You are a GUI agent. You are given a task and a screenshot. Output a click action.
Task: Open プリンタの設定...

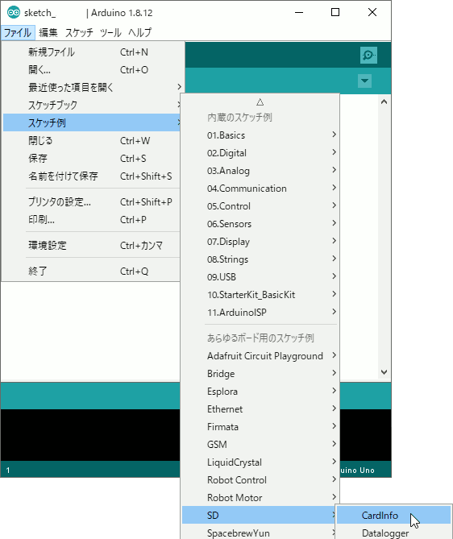[92, 201]
